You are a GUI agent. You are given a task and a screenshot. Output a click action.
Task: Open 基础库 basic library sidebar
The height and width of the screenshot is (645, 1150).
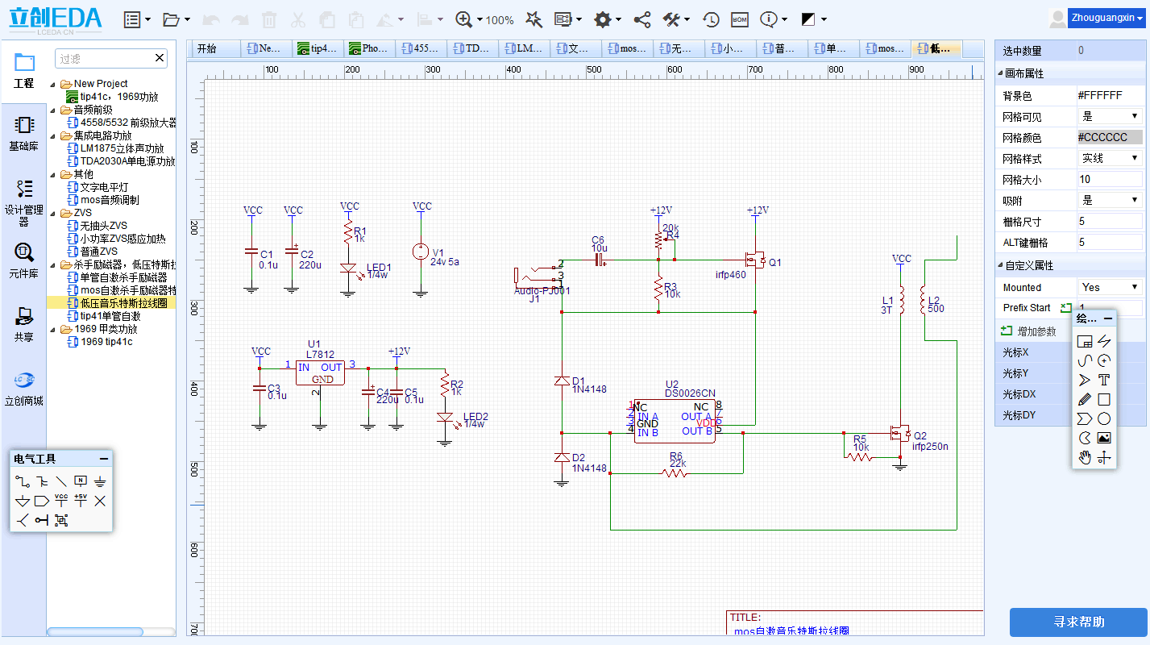pyautogui.click(x=23, y=134)
